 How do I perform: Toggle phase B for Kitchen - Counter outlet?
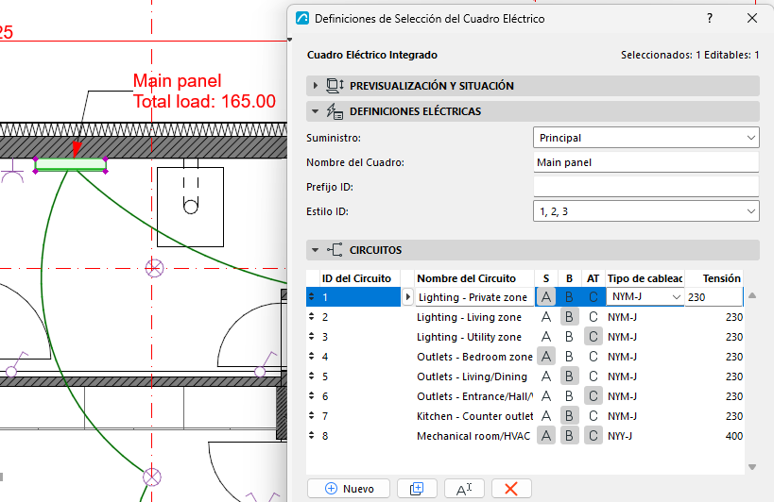click(x=569, y=416)
